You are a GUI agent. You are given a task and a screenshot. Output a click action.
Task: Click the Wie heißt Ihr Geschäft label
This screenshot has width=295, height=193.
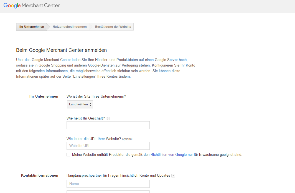pos(86,118)
